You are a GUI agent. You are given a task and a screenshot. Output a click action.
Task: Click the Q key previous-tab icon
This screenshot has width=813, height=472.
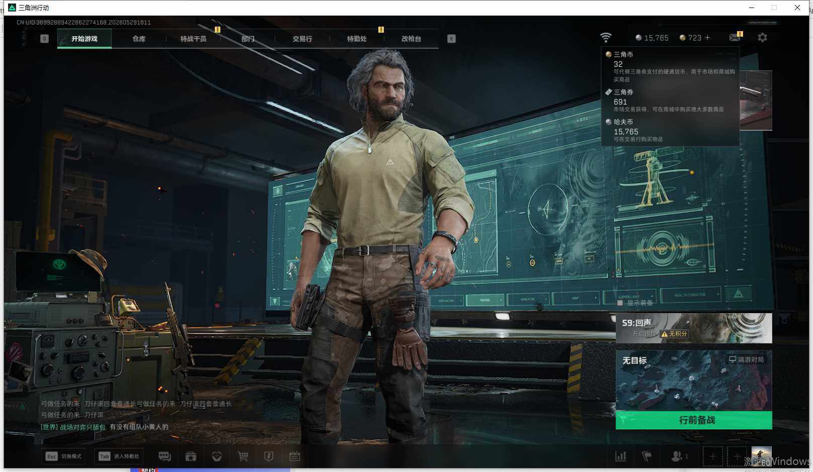point(44,39)
